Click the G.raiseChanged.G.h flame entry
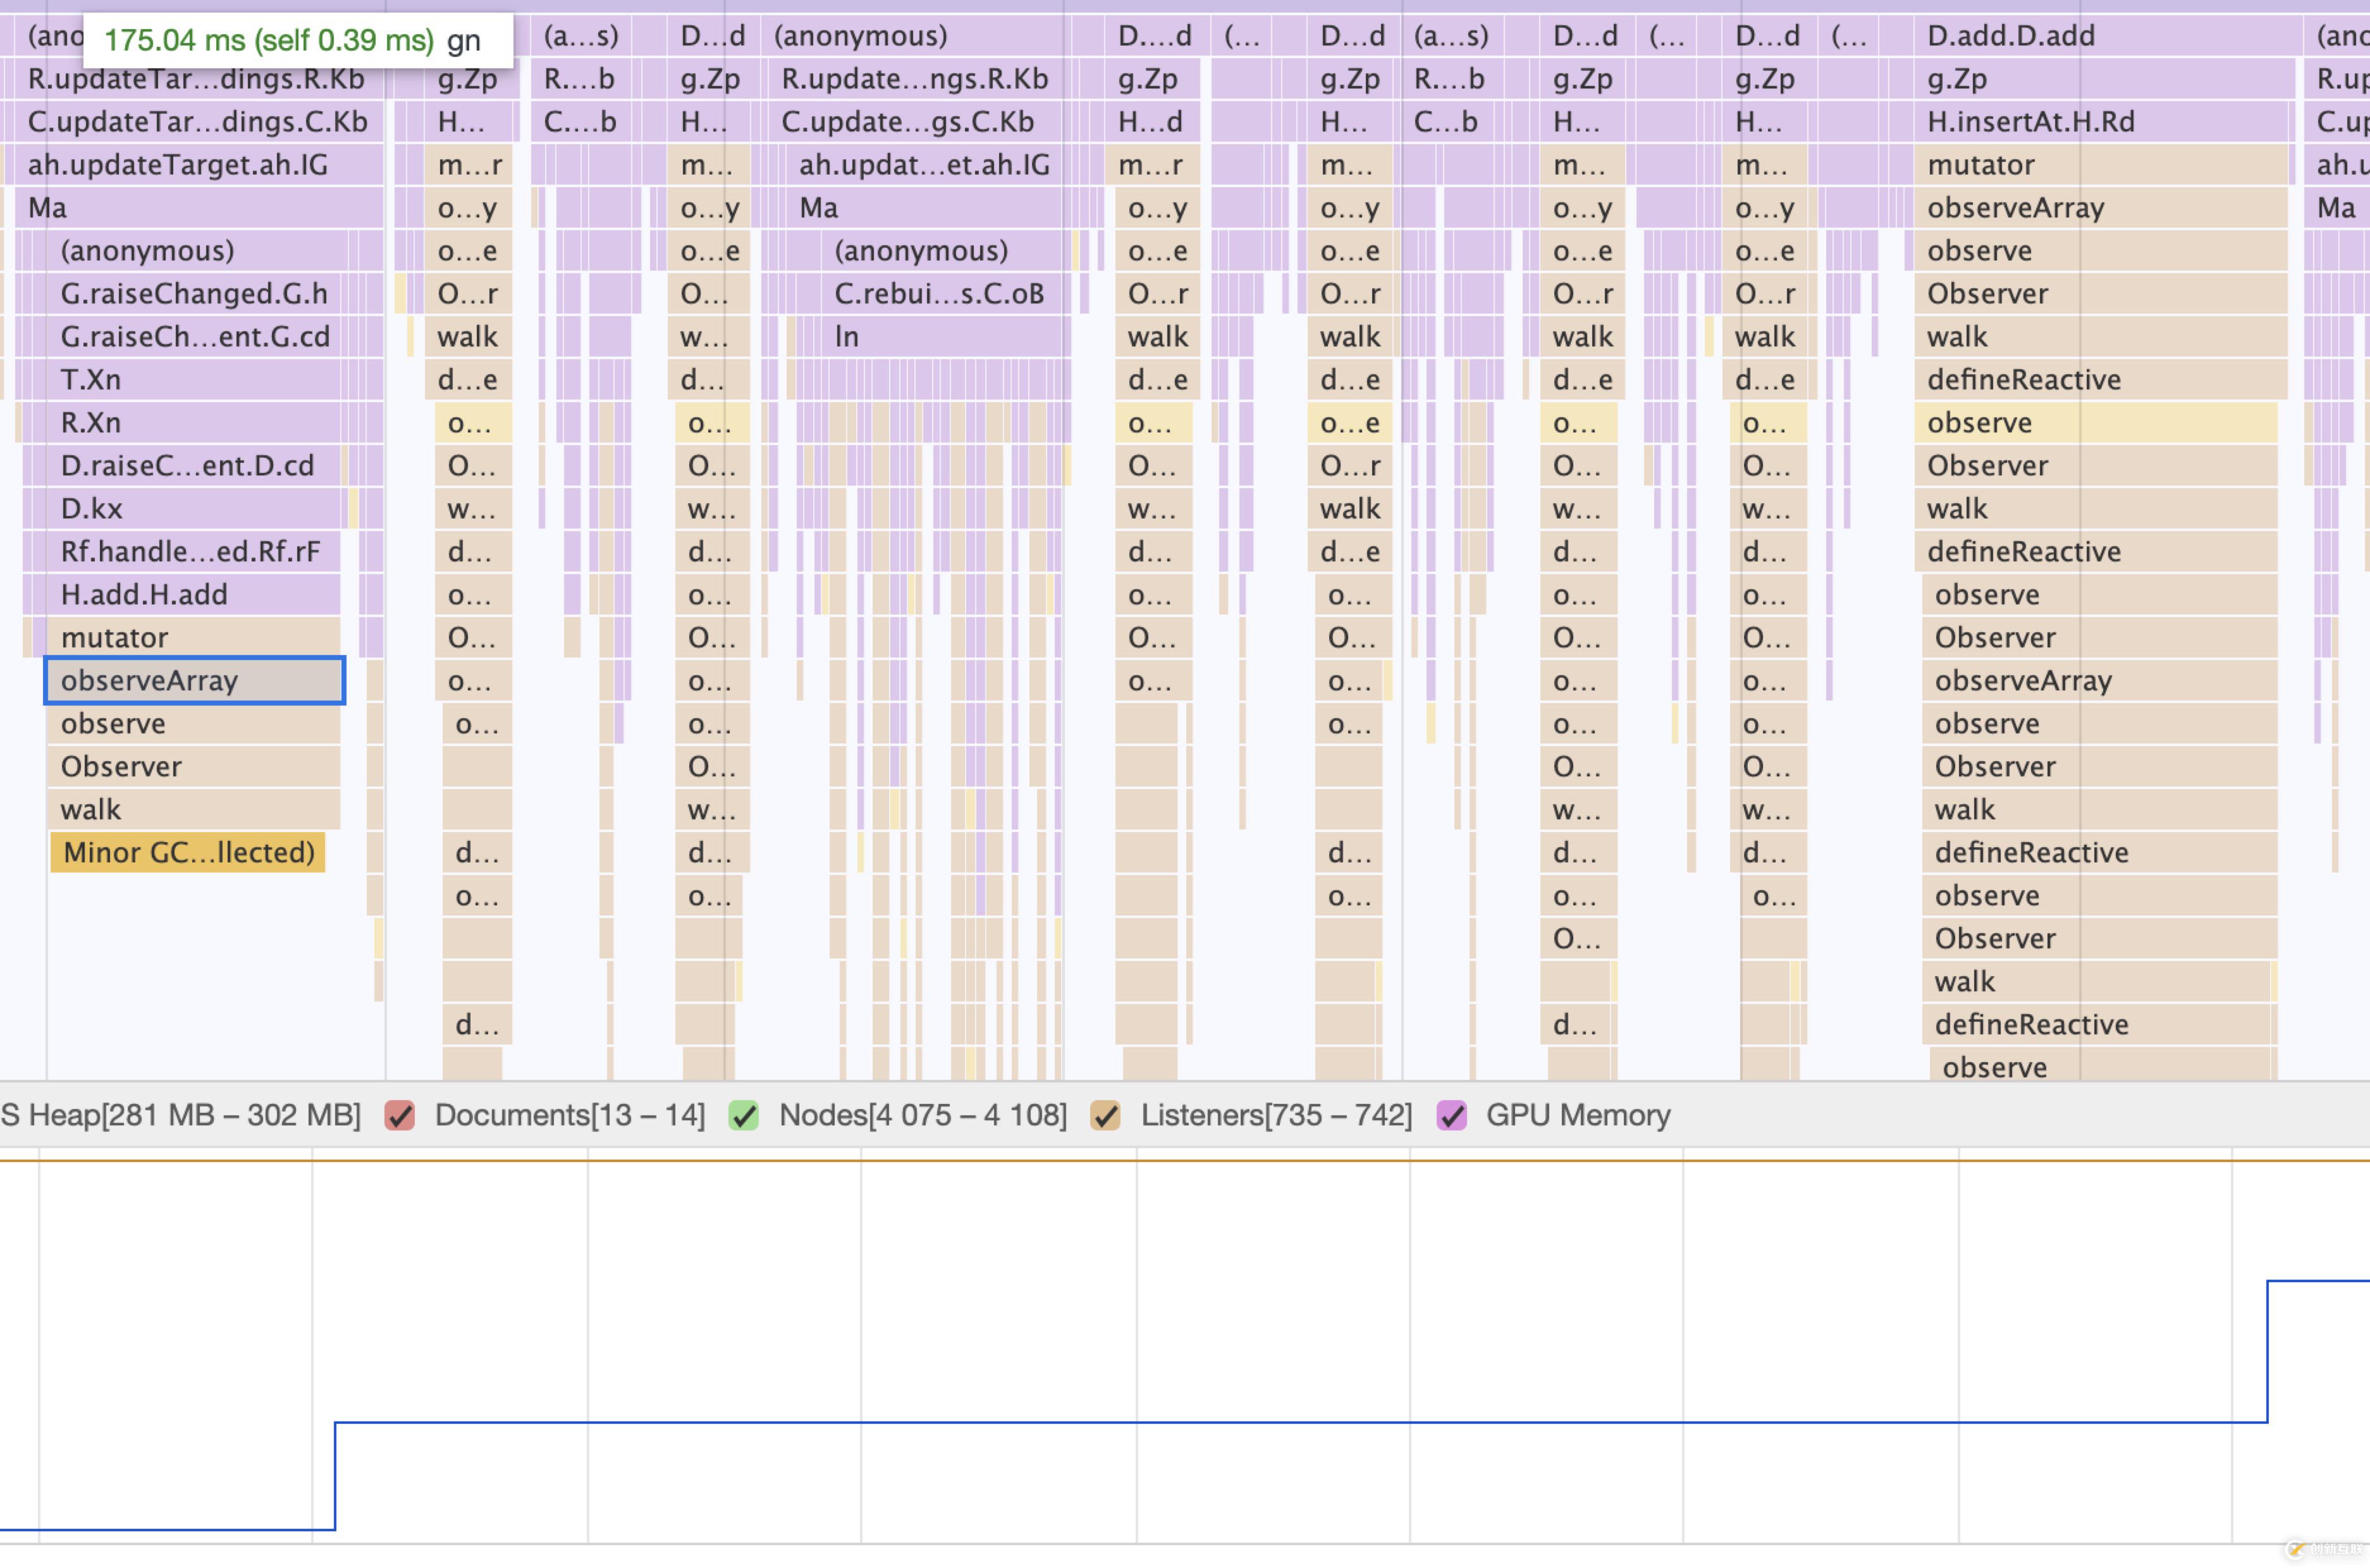 [x=194, y=294]
